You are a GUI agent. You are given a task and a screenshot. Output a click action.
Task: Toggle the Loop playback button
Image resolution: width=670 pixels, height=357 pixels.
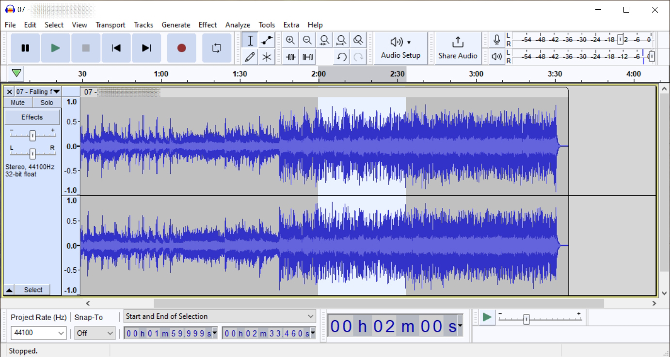[x=217, y=48]
